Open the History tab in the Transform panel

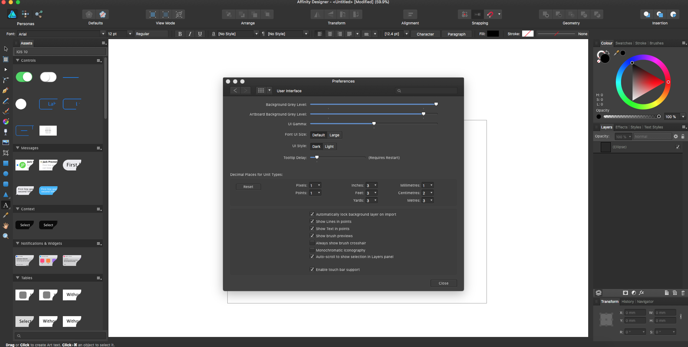pos(628,301)
